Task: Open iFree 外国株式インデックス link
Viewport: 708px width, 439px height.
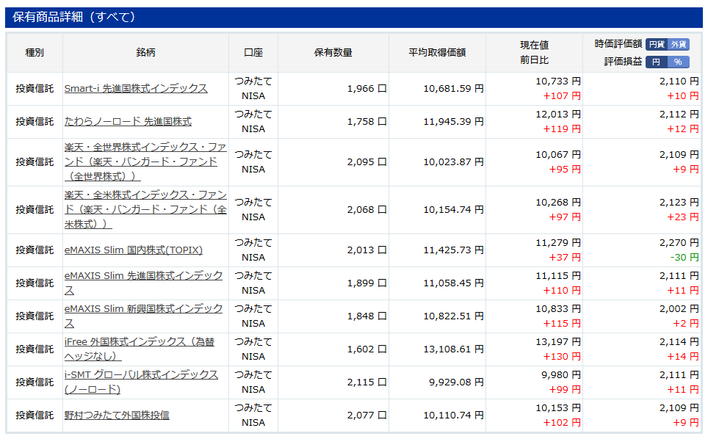Action: [x=140, y=349]
